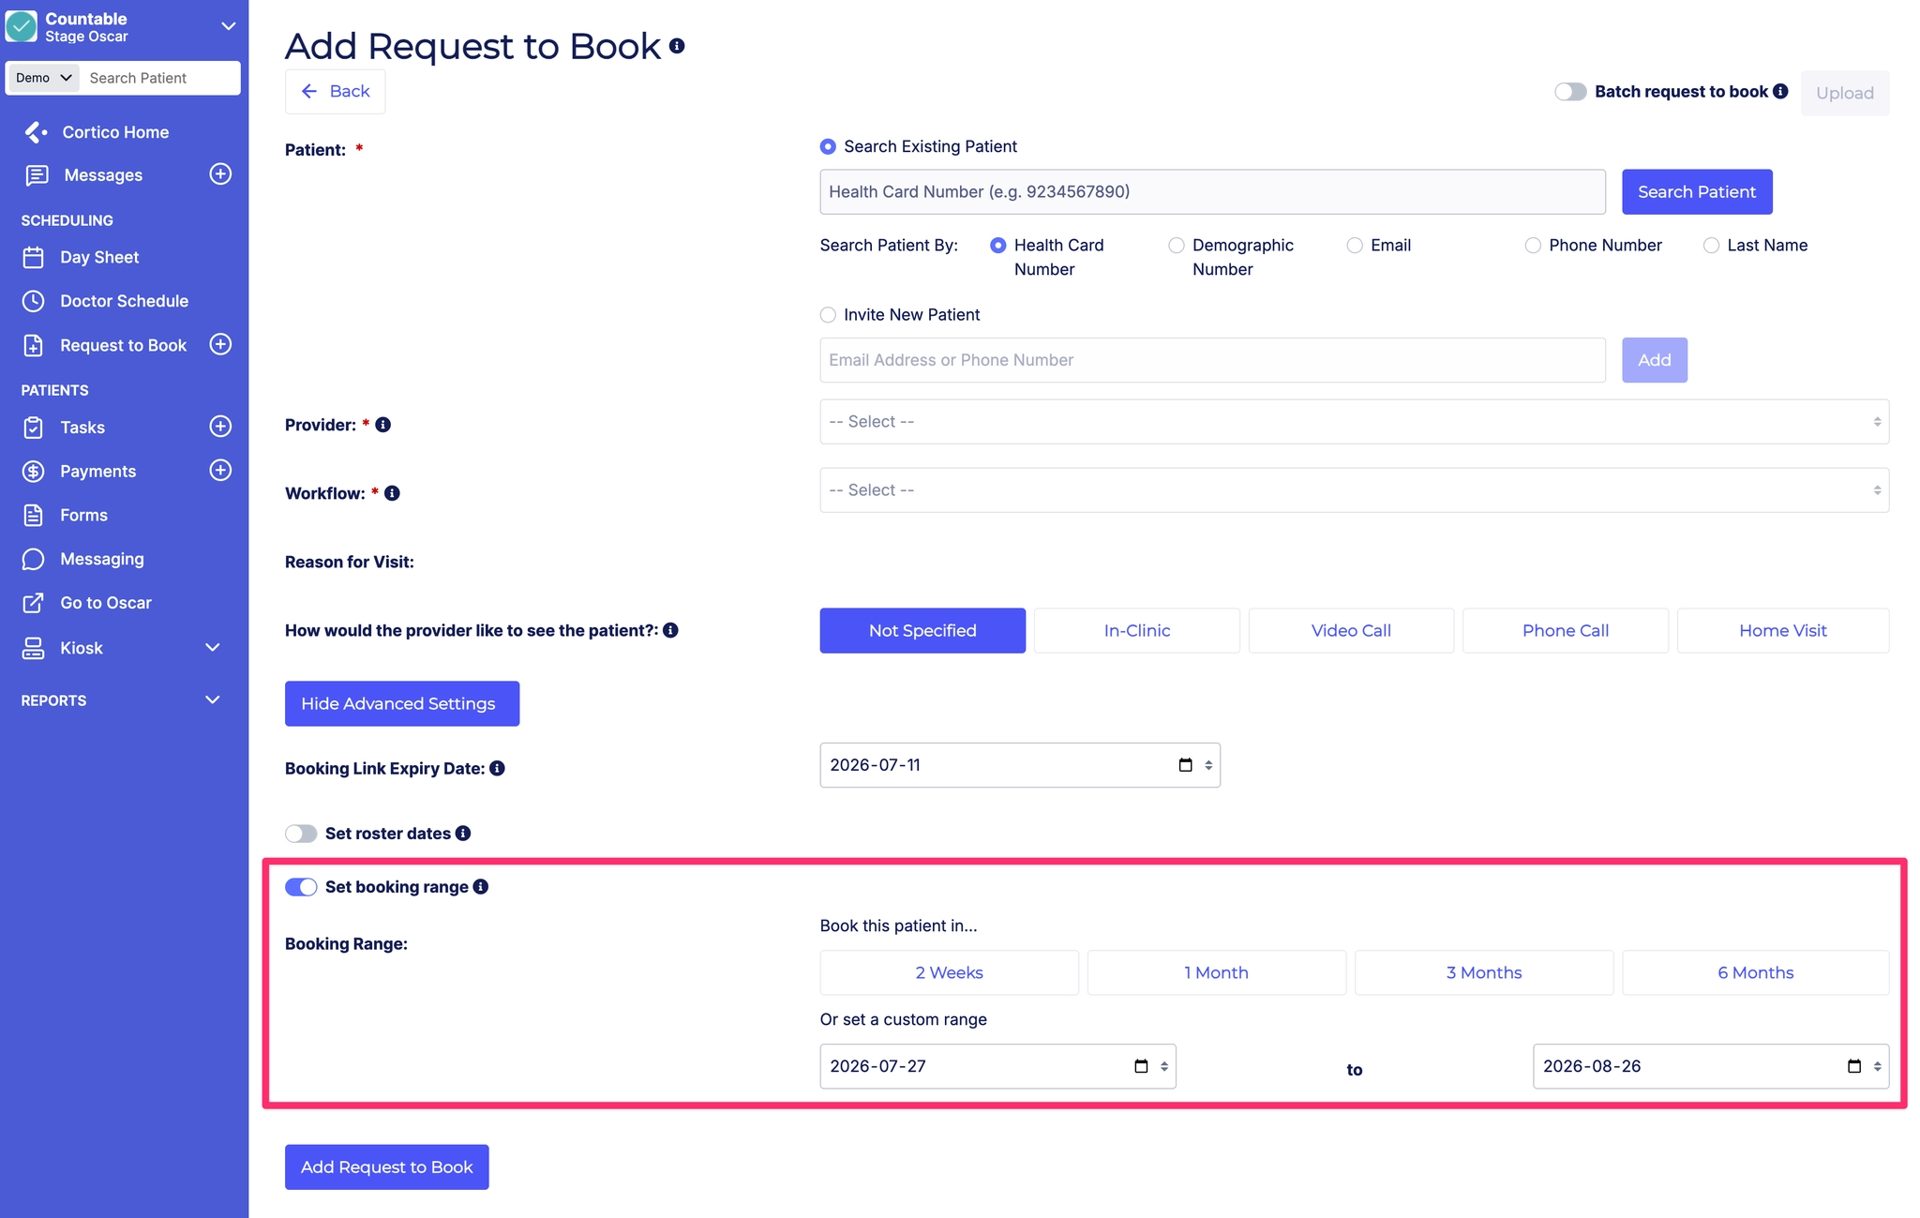Click the Doctor Schedule clock icon
The width and height of the screenshot is (1920, 1218).
coord(34,301)
